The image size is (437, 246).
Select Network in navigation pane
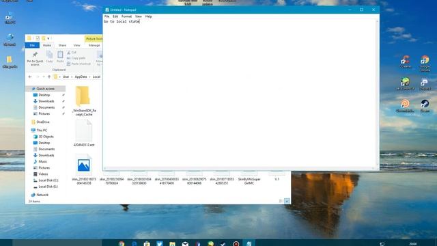click(x=42, y=195)
